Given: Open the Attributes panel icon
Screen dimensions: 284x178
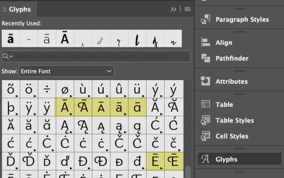Looking at the screenshot, I should [x=206, y=81].
